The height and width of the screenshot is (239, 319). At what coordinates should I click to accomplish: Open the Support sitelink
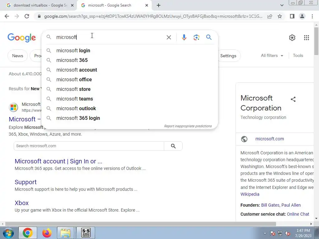click(26, 182)
